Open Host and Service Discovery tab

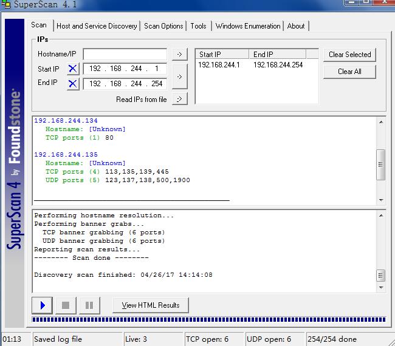click(x=97, y=26)
